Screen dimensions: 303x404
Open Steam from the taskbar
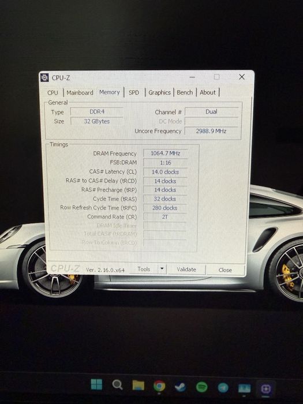(x=180, y=387)
